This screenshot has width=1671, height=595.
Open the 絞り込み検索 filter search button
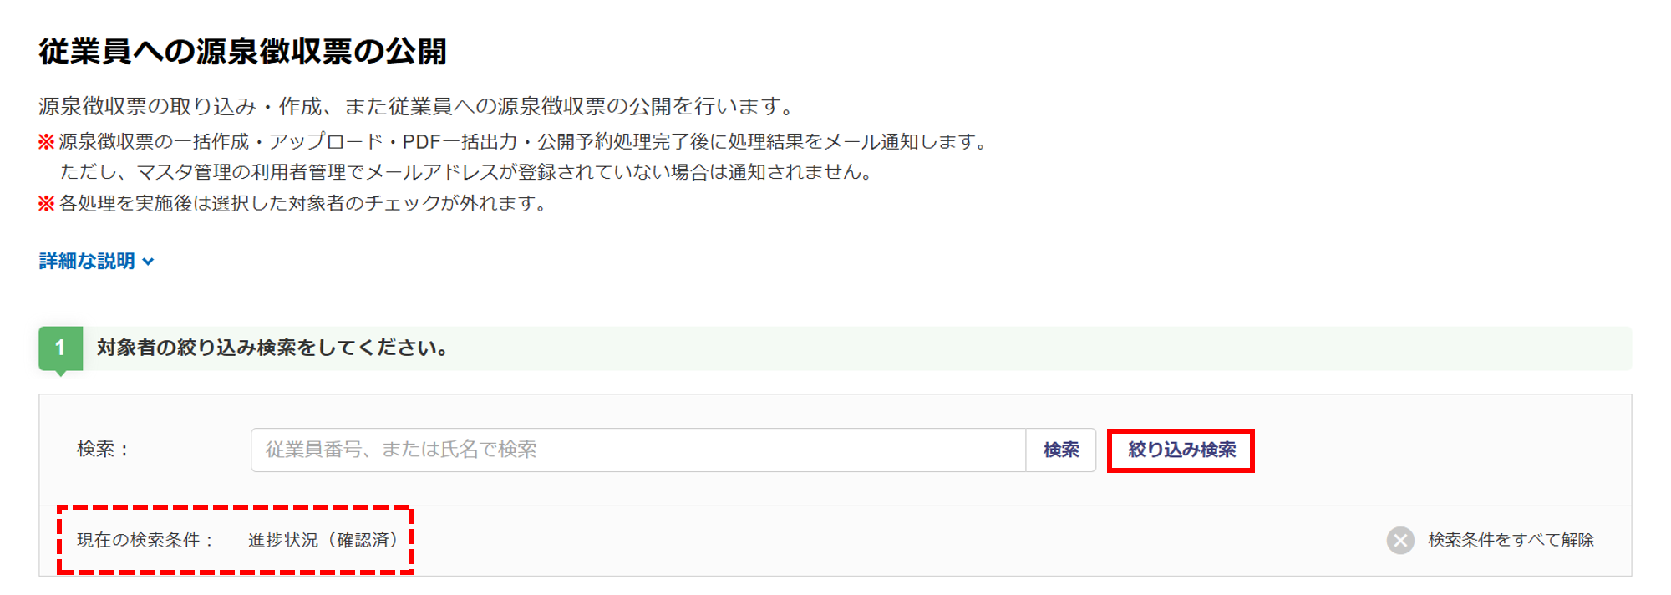pos(1181,450)
